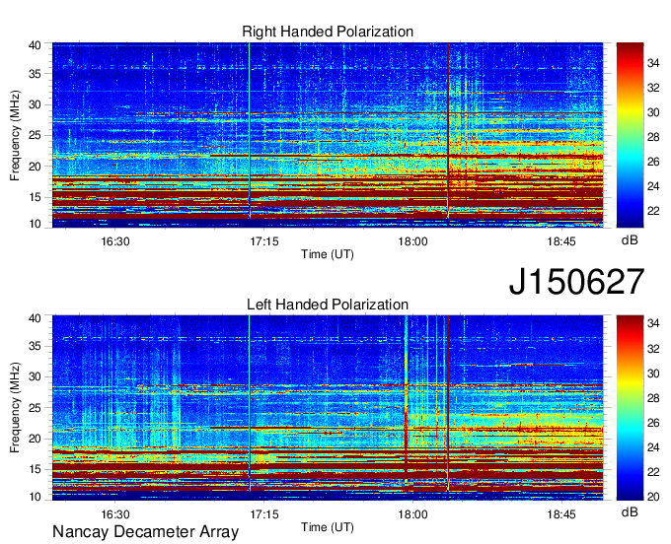Click the 25 MHz tick of Right Handed plot
The width and height of the screenshot is (671, 544).
pyautogui.click(x=35, y=135)
